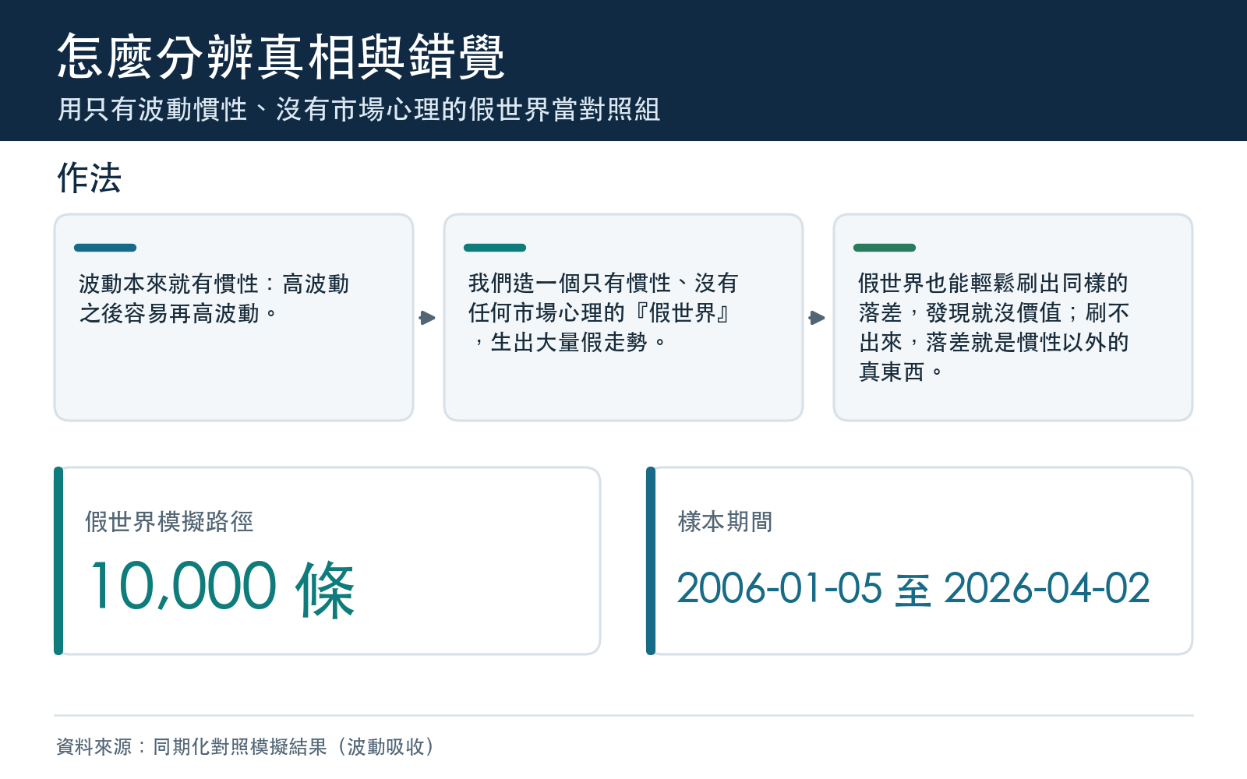Viewport: 1247px width, 779px height.
Task: Click the 作法 section heading
Action: (x=89, y=178)
